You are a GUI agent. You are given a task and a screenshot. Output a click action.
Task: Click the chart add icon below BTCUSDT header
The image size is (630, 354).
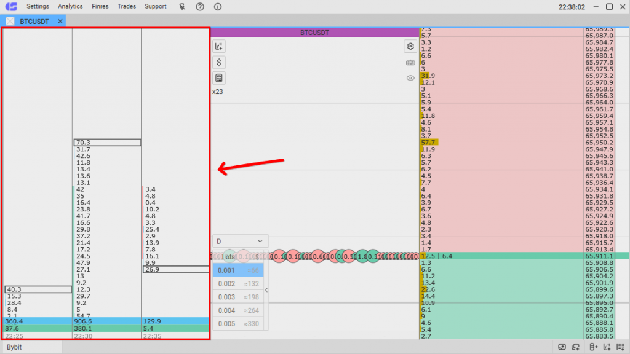(220, 47)
